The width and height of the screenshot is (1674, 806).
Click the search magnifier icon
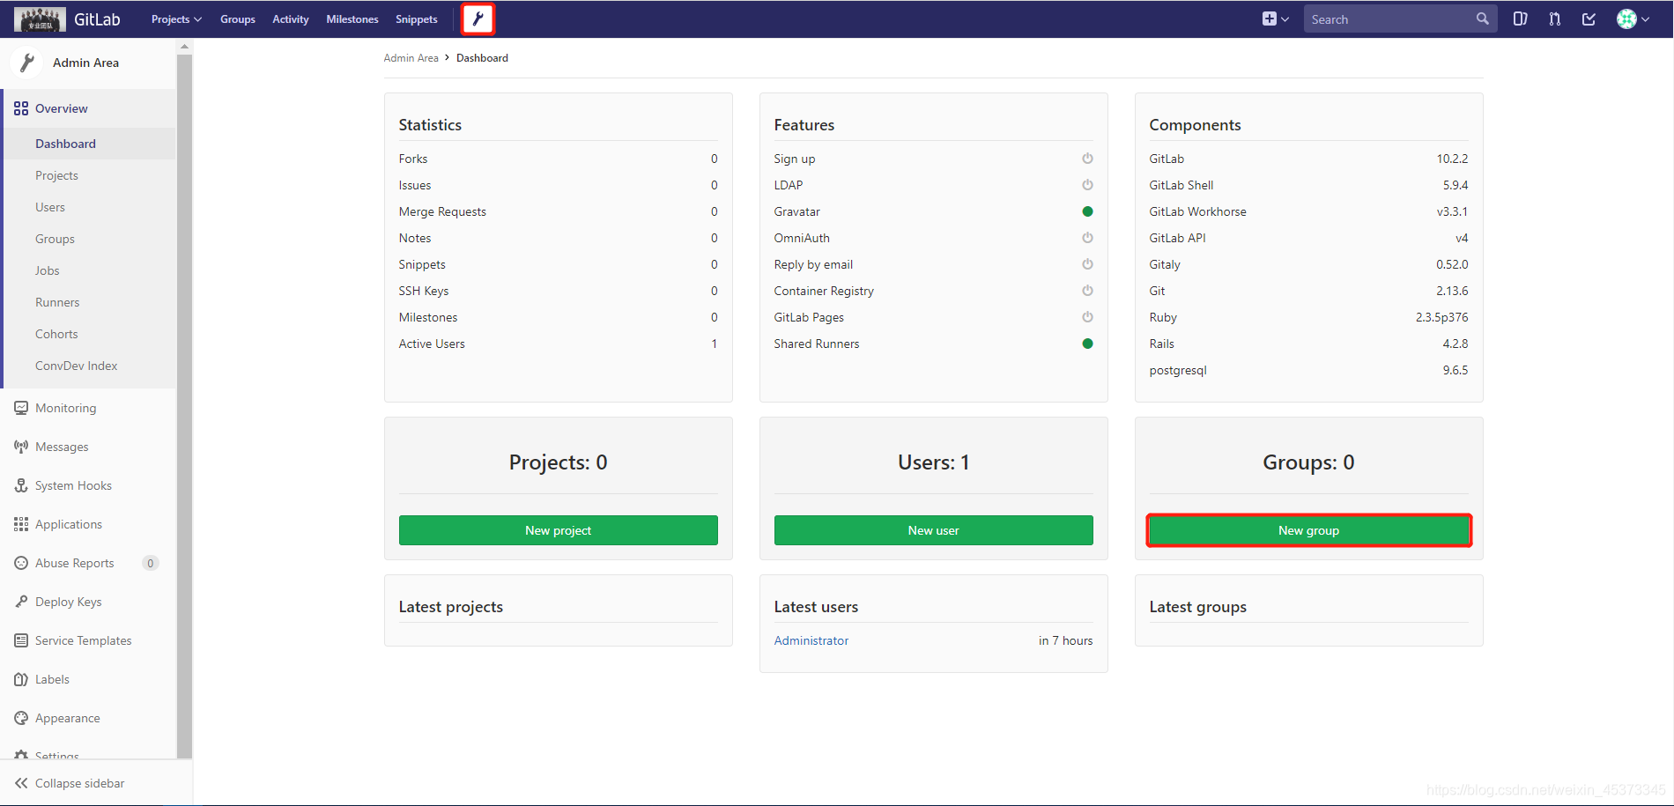click(x=1483, y=18)
